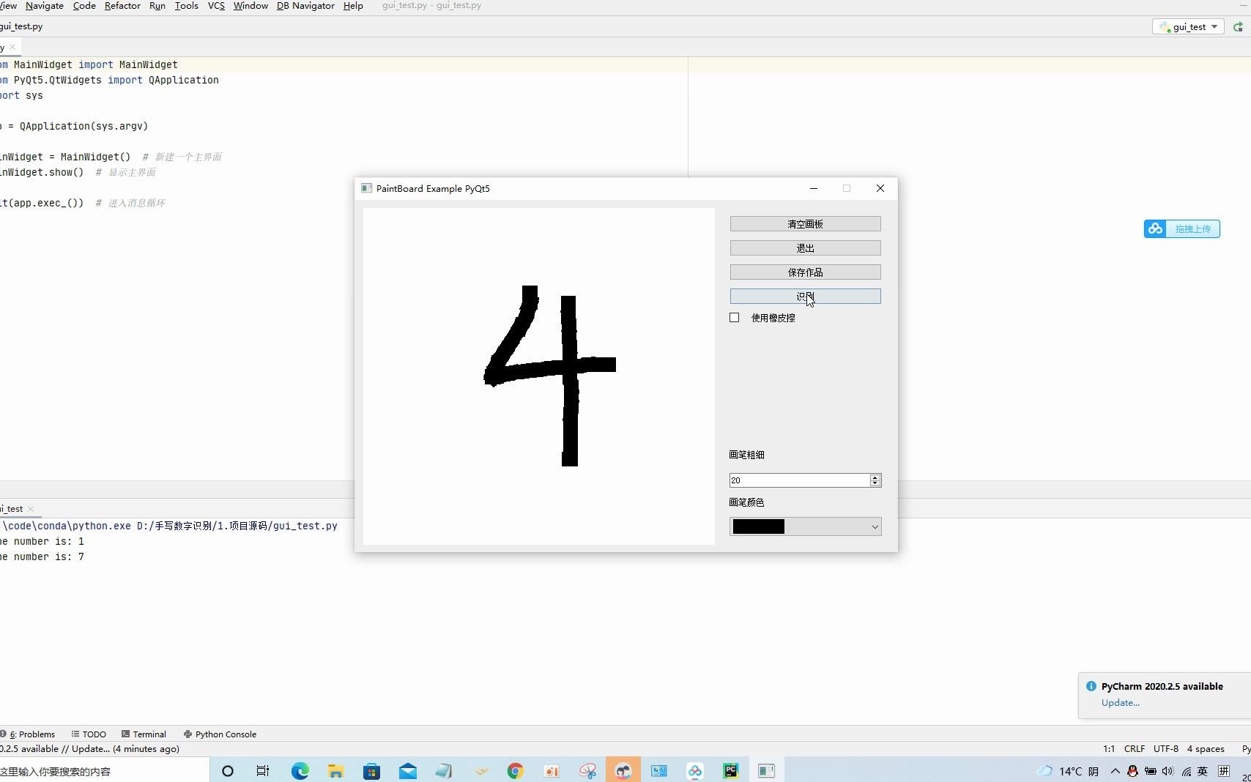Screen dimensions: 1251x782
Task: Click the CRLF line separator indicator
Action: pyautogui.click(x=1135, y=749)
